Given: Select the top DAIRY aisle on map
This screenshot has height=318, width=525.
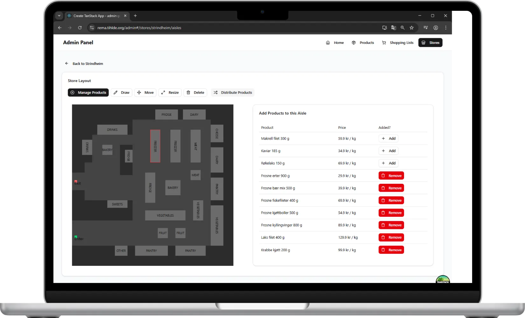Looking at the screenshot, I should pos(194,114).
